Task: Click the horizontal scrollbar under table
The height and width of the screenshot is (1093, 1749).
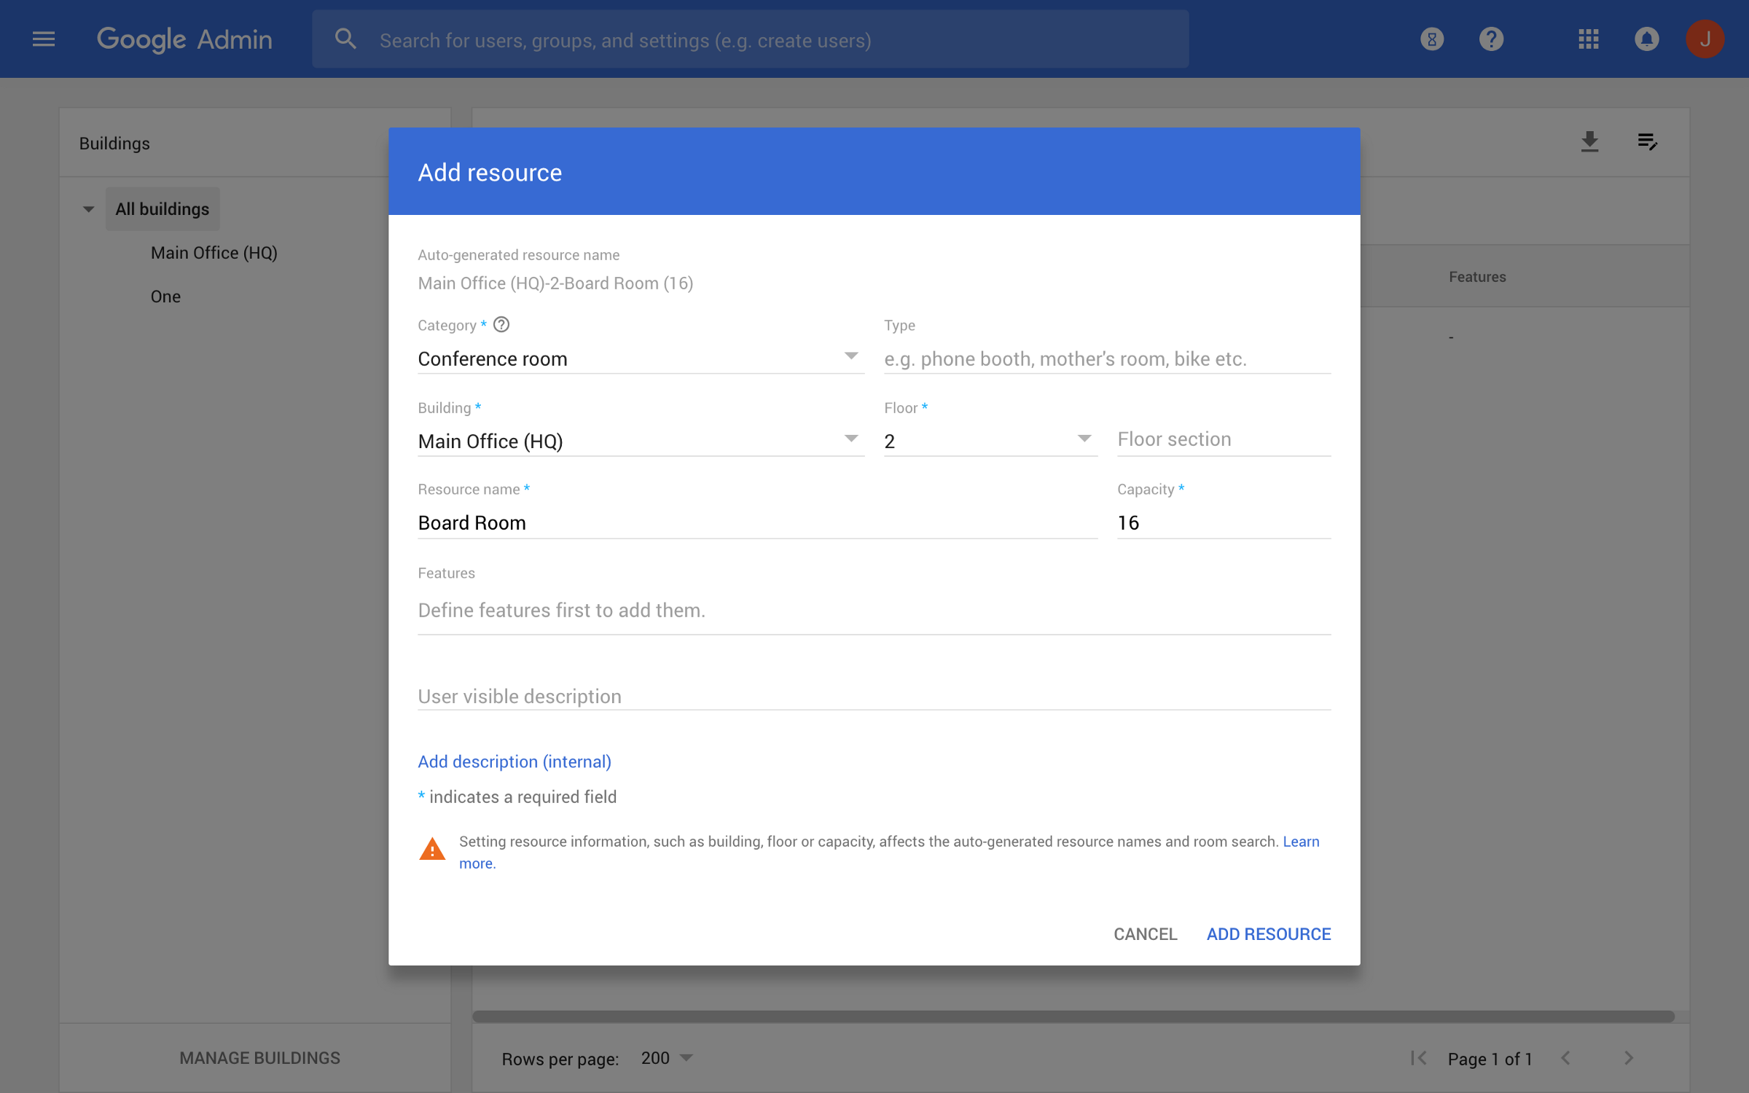Action: pyautogui.click(x=1073, y=1016)
